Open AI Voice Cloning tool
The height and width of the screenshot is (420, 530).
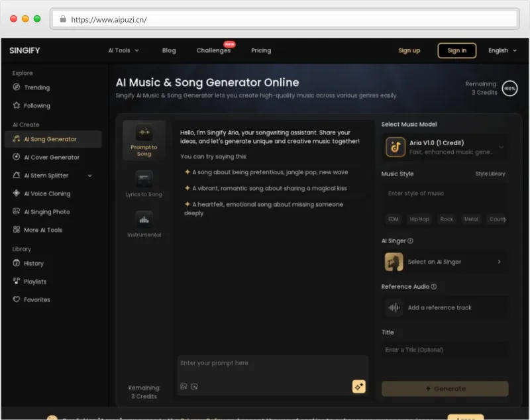coord(47,193)
